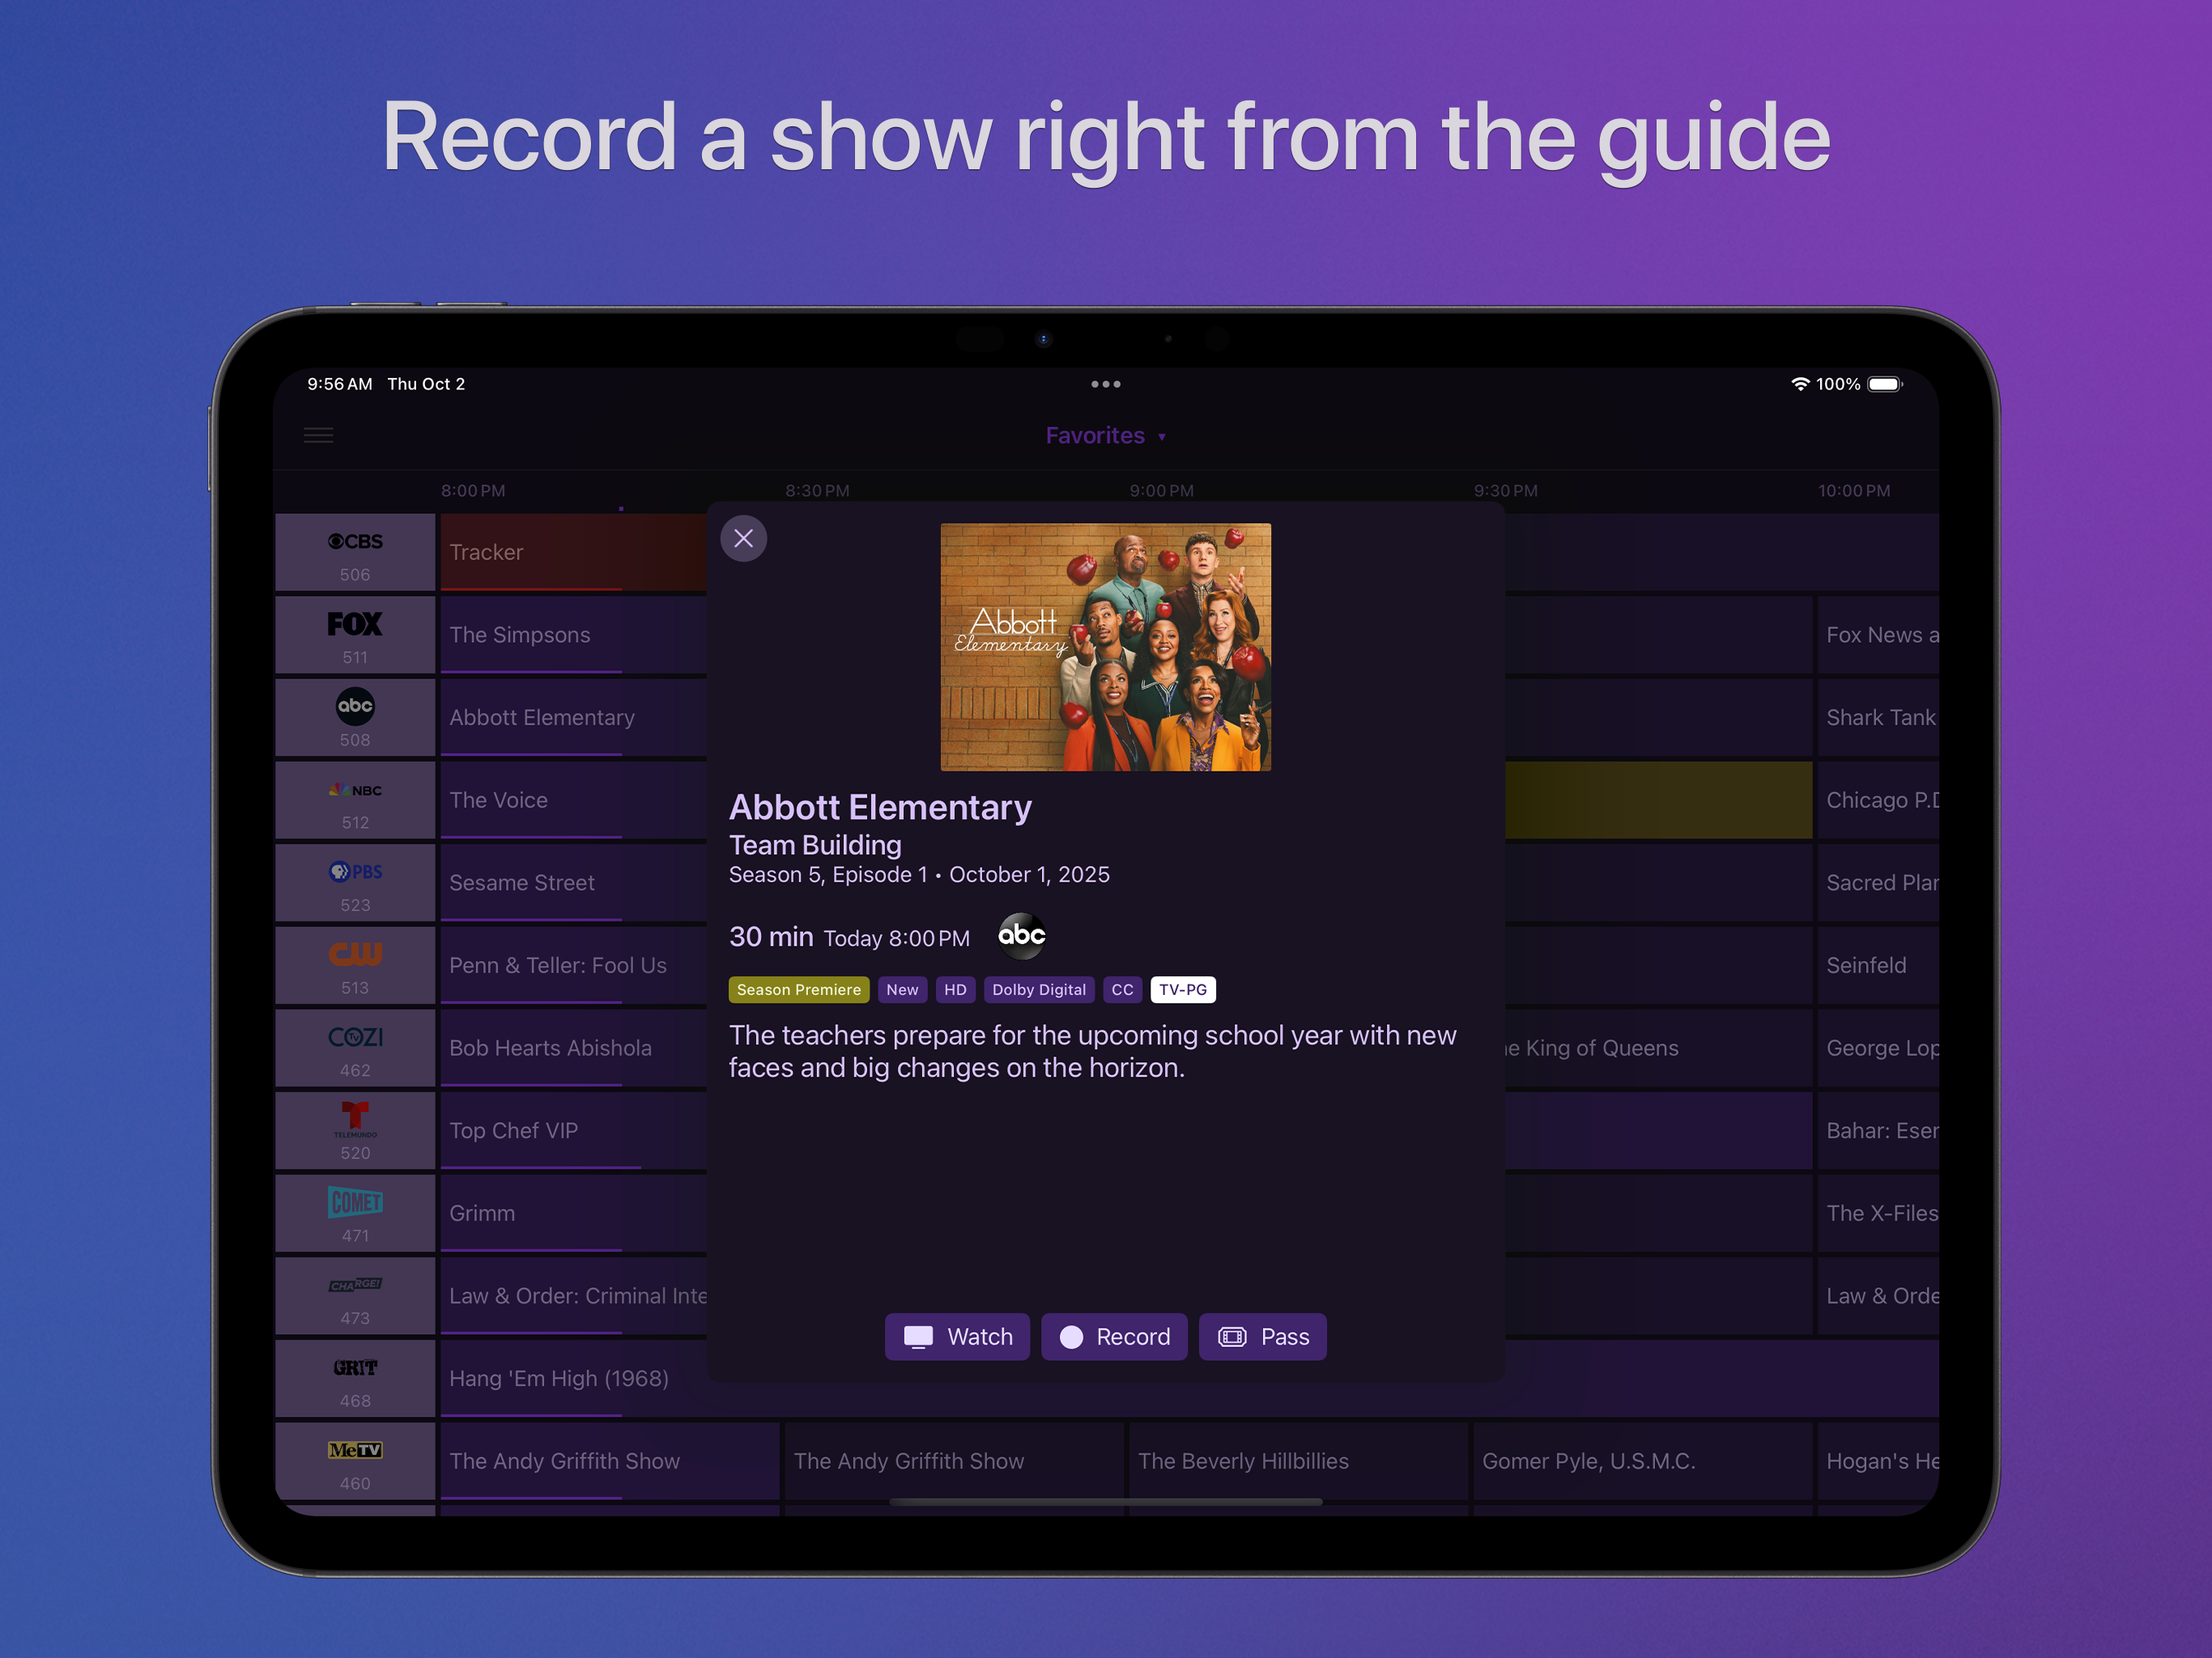Image resolution: width=2212 pixels, height=1658 pixels.
Task: Select the highlighted yellow NBC program block
Action: [1659, 801]
